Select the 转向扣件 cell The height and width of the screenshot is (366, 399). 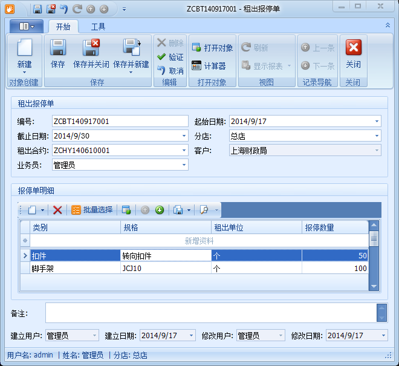[166, 256]
